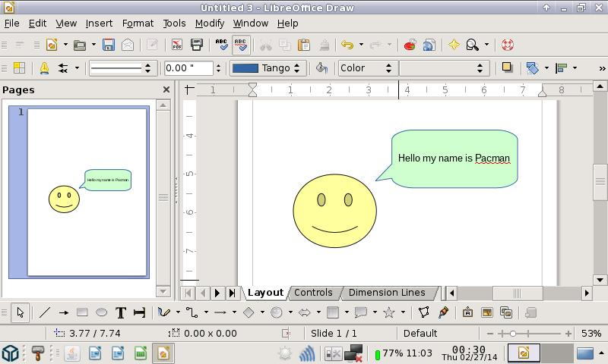This screenshot has height=364, width=608.
Task: Click the Undo arrow icon
Action: click(347, 45)
